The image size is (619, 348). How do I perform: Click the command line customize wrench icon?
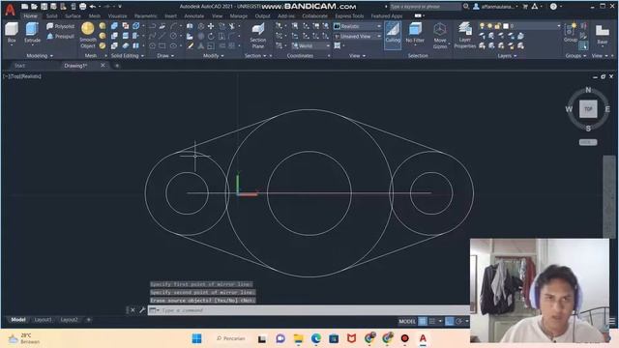(142, 310)
